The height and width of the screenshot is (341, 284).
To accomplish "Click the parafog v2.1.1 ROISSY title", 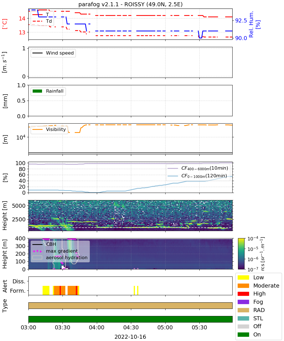I will [x=130, y=4].
